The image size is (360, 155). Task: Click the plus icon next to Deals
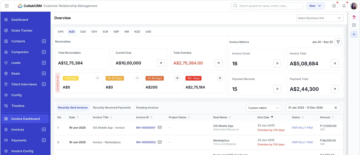tap(44, 73)
